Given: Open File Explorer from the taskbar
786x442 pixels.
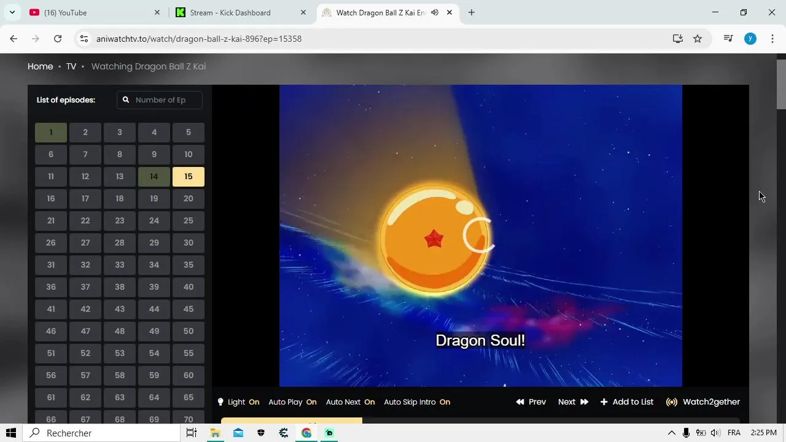Looking at the screenshot, I should pyautogui.click(x=215, y=433).
